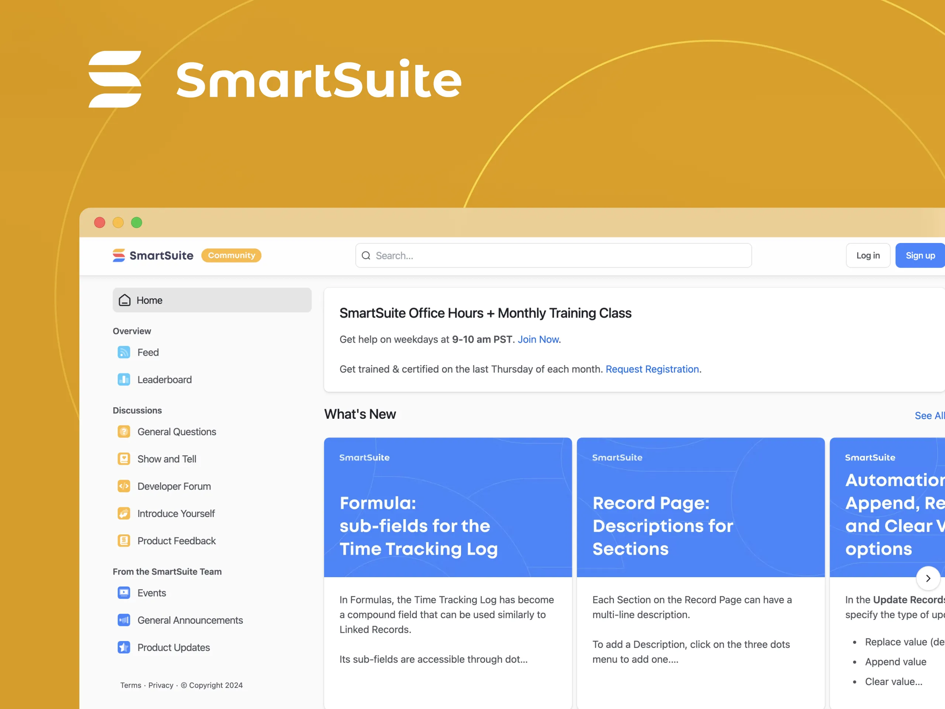
Task: Follow the Join Now link
Action: tap(538, 339)
